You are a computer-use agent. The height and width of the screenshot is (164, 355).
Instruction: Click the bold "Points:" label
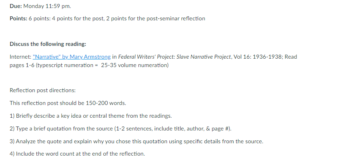pos(18,18)
